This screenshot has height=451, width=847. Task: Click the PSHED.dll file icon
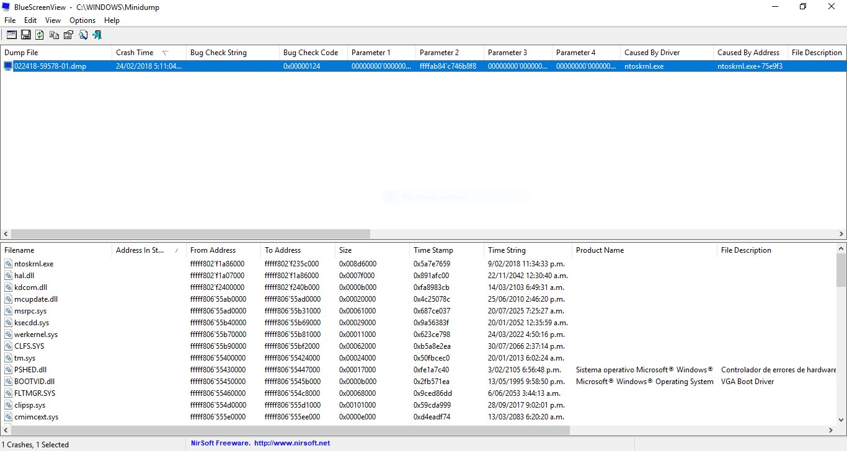click(8, 370)
